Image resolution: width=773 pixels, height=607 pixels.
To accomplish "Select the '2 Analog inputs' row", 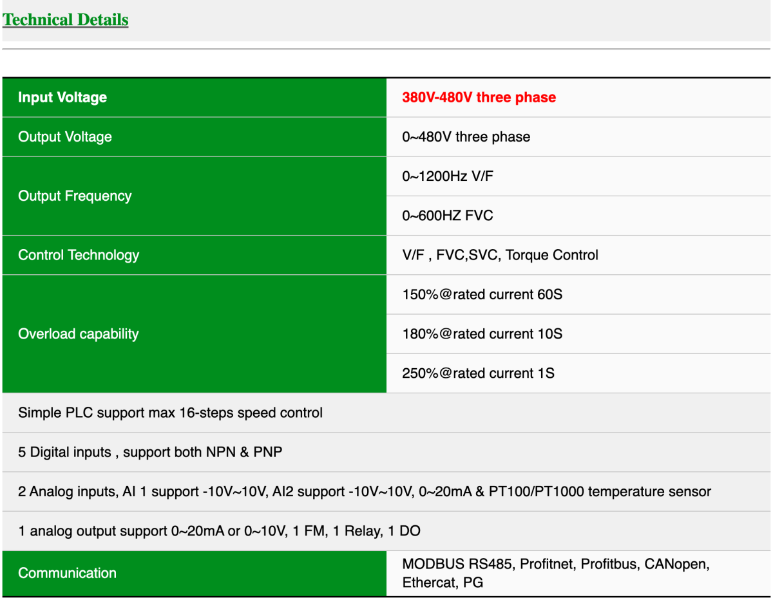I will coord(386,492).
